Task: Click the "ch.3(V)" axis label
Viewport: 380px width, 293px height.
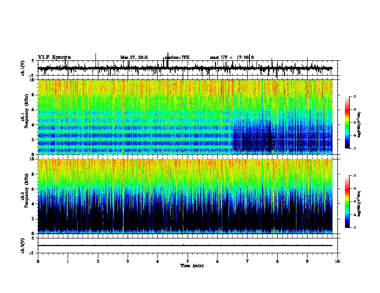Action: (x=23, y=246)
